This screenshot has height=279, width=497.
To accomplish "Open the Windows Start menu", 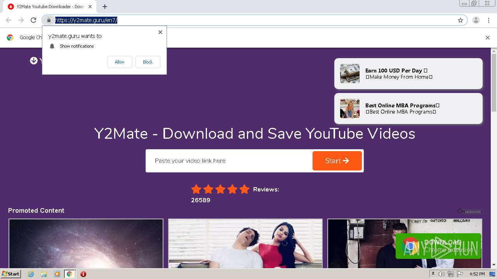I will 11,274.
